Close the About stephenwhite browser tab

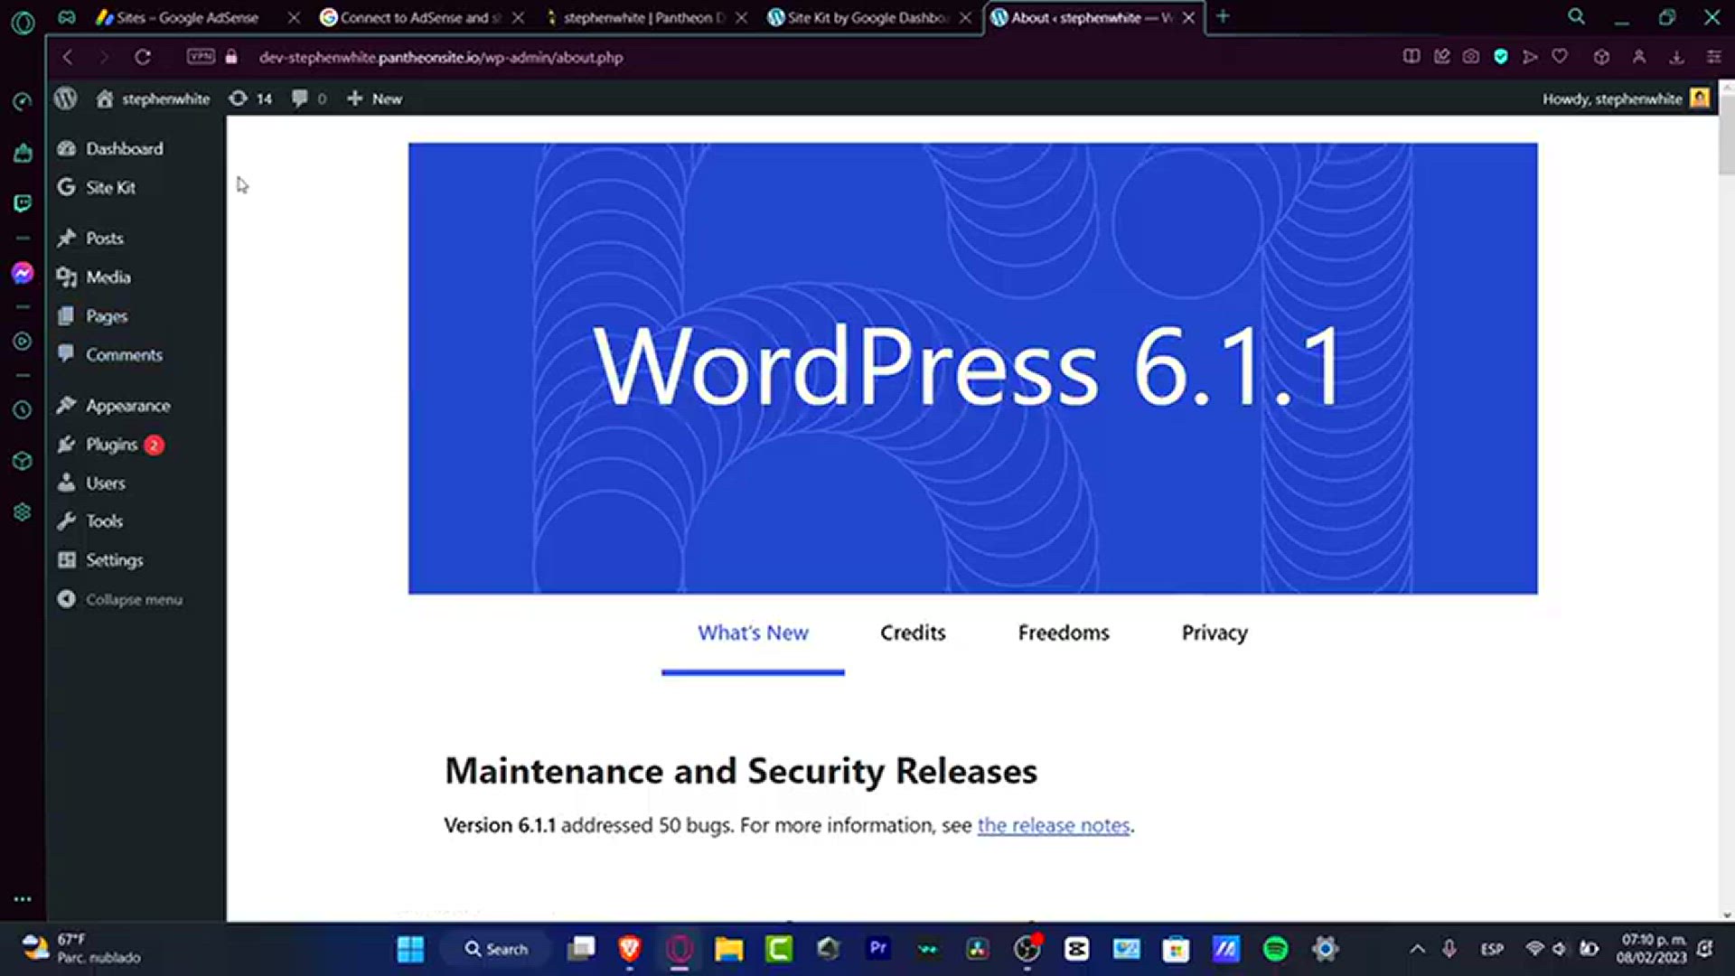(x=1188, y=17)
